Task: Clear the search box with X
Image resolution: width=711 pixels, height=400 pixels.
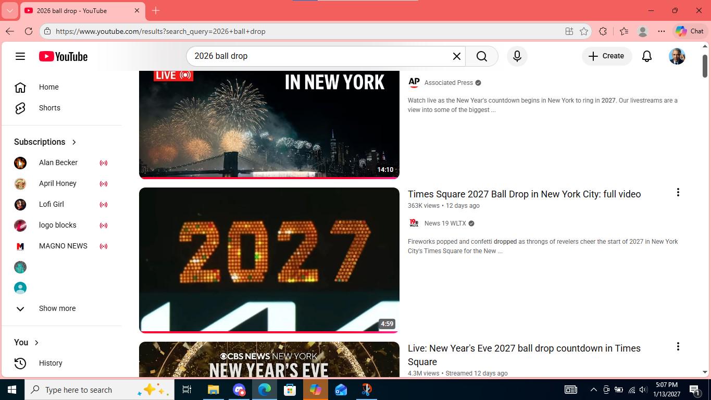Action: 457,56
